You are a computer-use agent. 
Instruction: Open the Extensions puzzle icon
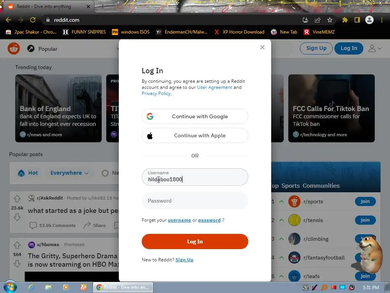tap(345, 20)
